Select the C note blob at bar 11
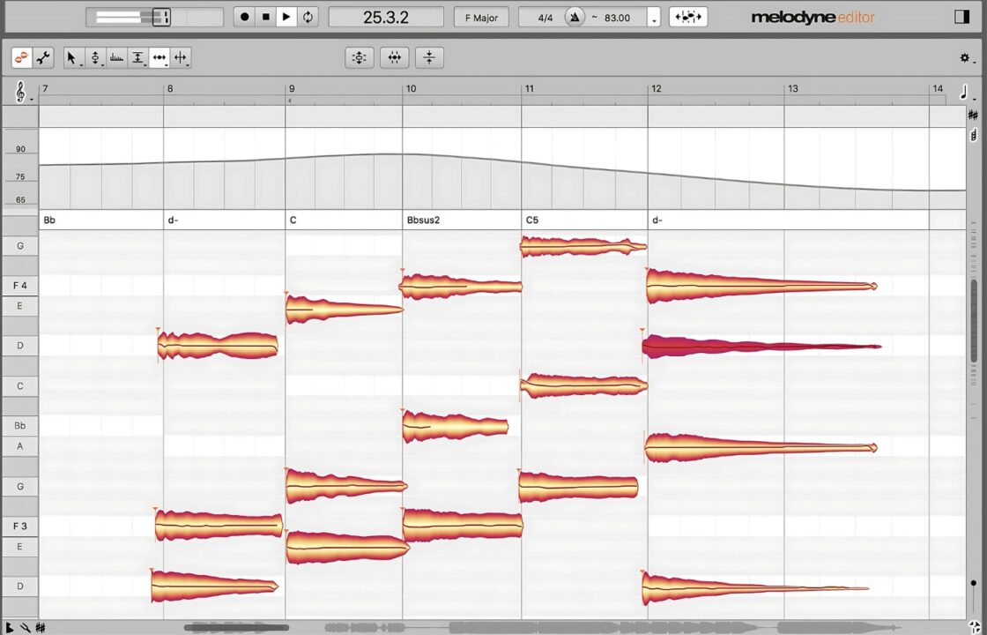 tap(583, 385)
